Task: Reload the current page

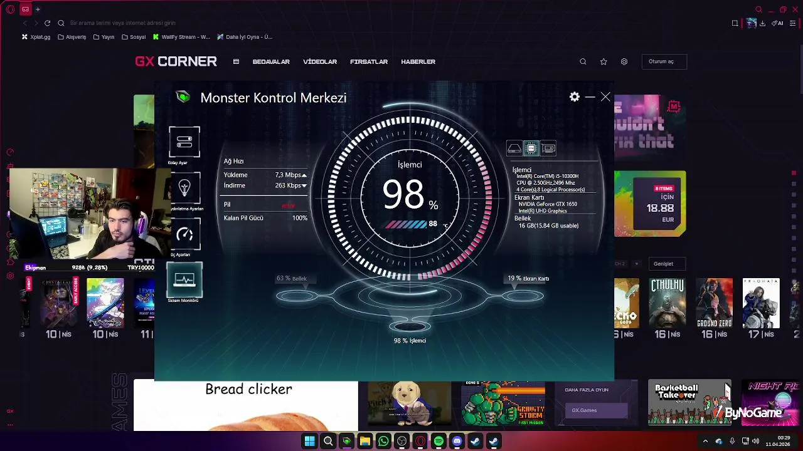Action: point(47,23)
